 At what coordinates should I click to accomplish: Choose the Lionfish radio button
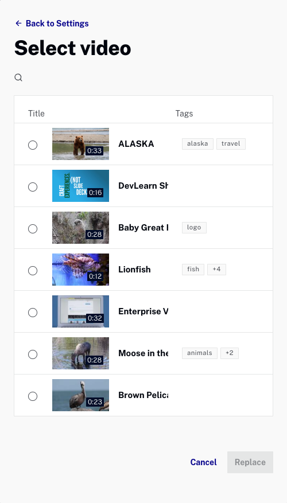coord(33,271)
